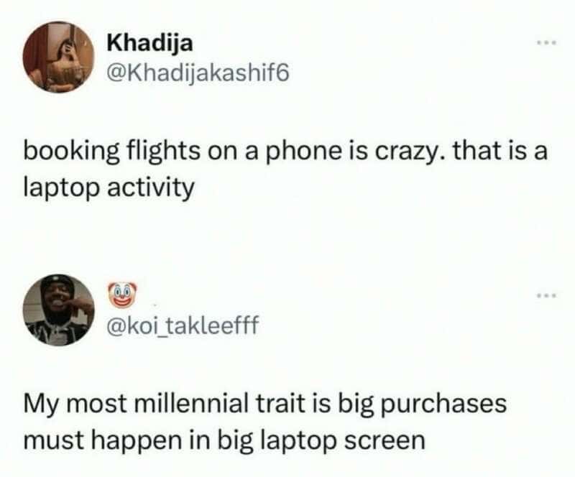
Task: View the avatar of koi_takleefff
Action: [x=59, y=310]
